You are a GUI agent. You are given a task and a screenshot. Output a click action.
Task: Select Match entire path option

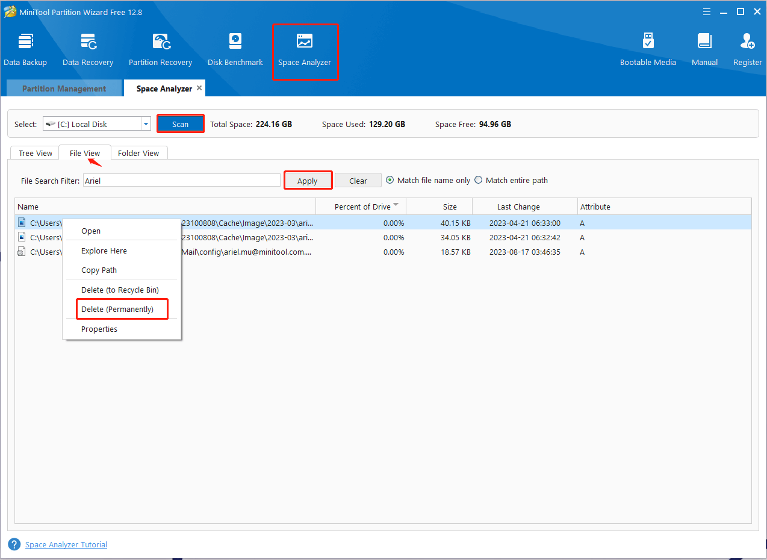511,180
